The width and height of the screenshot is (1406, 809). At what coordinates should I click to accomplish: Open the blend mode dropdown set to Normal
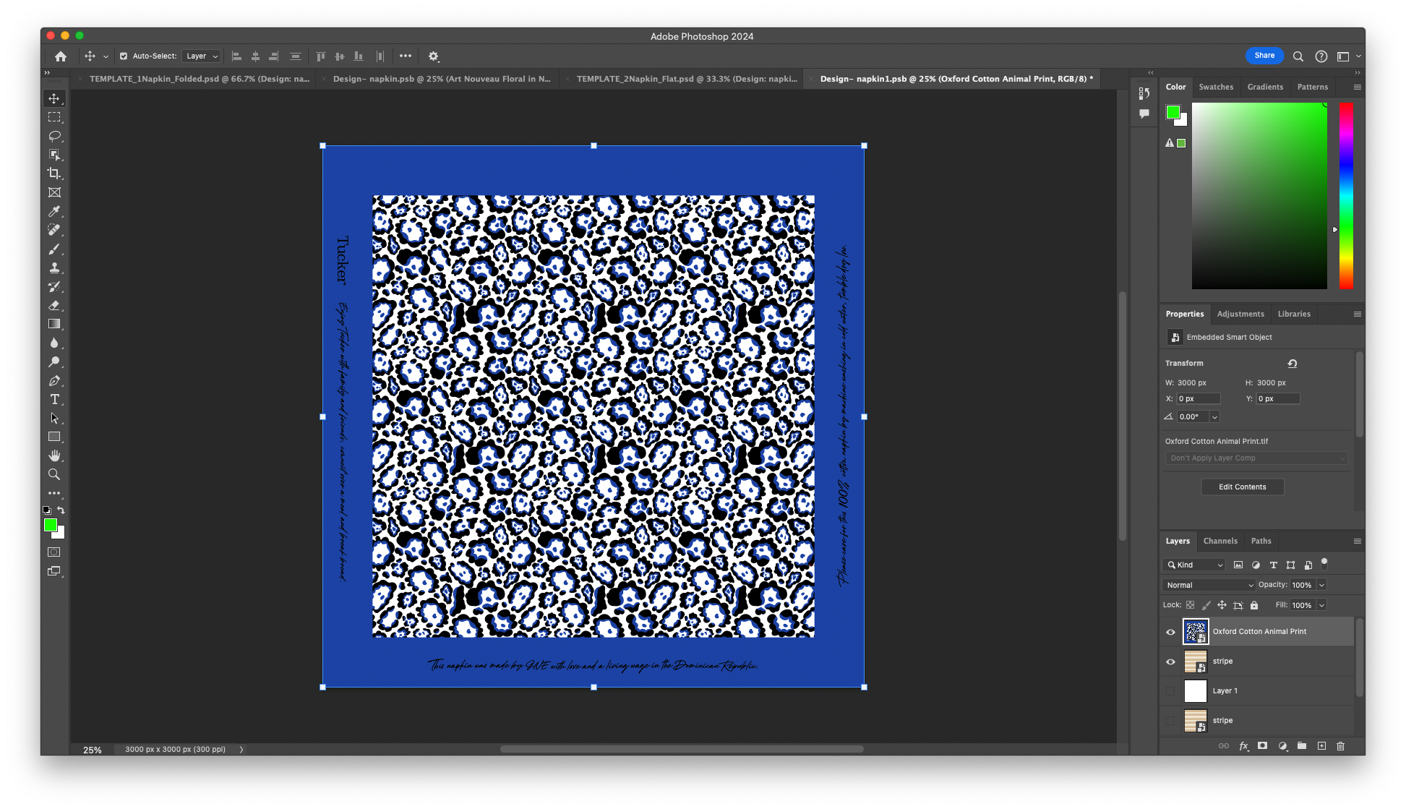[x=1208, y=585]
